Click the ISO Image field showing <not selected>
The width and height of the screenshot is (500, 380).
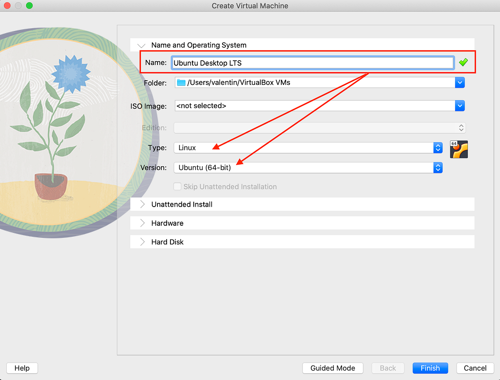point(292,106)
